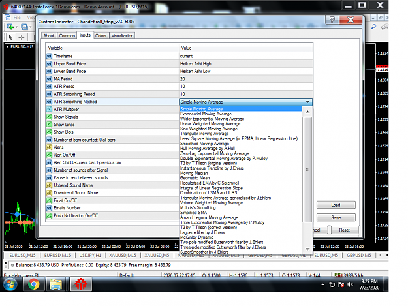
Task: Click the MA Period variable icon
Action: coord(49,79)
